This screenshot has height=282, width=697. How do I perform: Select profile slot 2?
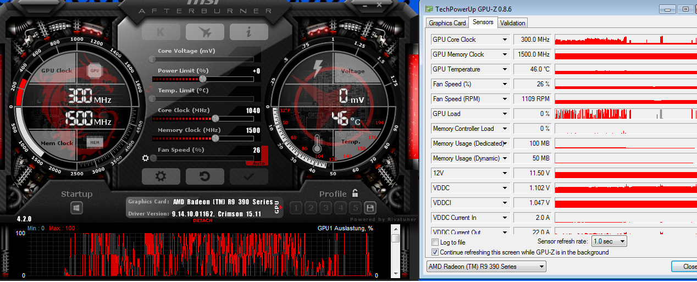click(x=311, y=208)
